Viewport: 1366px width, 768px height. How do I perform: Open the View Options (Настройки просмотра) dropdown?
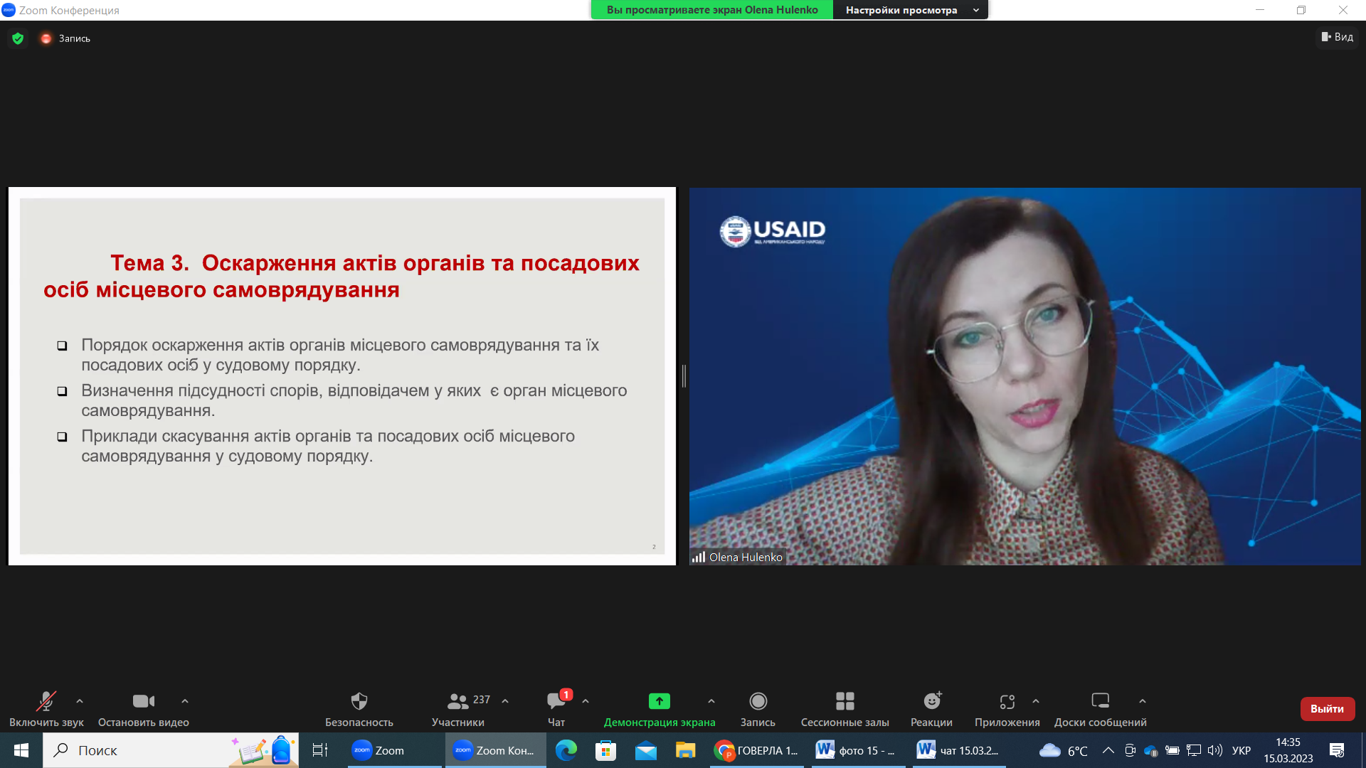pos(911,10)
